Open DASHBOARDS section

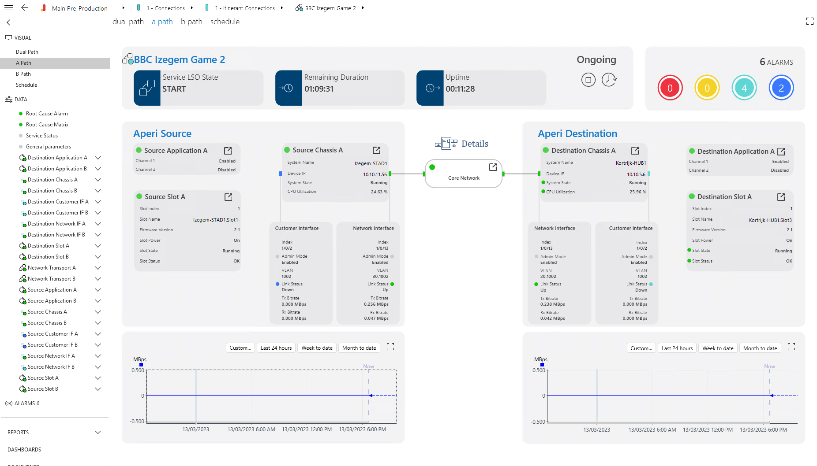pyautogui.click(x=24, y=450)
